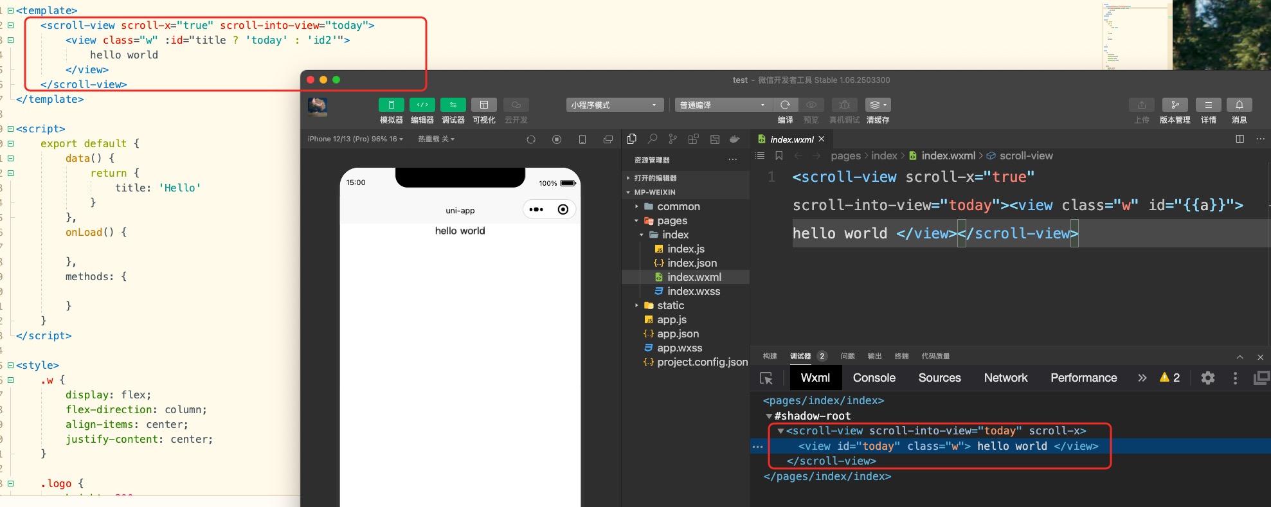
Task: Switch to the 问题 problems tab
Action: 848,356
